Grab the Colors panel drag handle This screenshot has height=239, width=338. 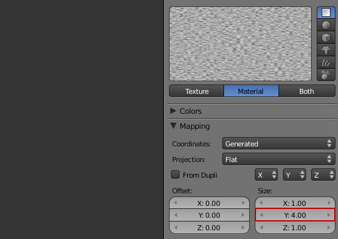[332, 110]
